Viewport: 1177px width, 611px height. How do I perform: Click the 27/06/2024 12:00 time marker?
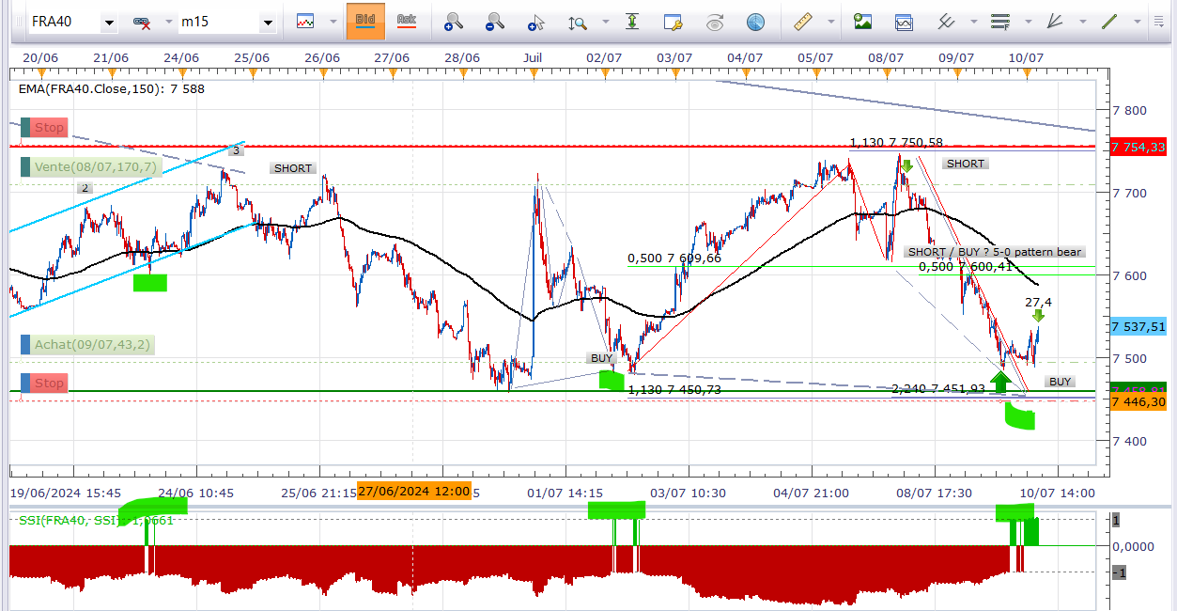click(x=413, y=492)
